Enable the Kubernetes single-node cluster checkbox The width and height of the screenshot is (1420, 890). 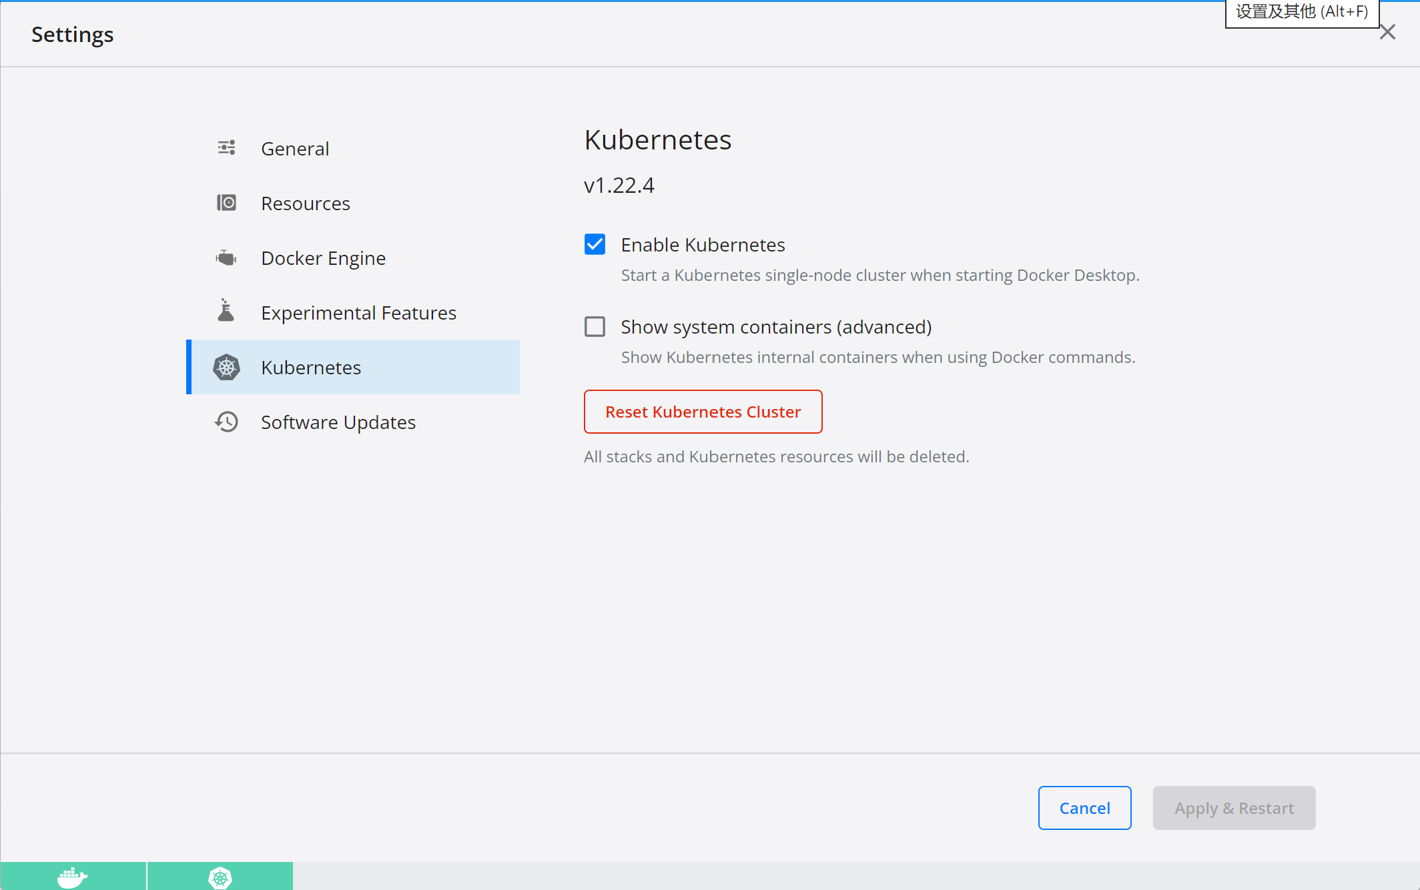(596, 244)
